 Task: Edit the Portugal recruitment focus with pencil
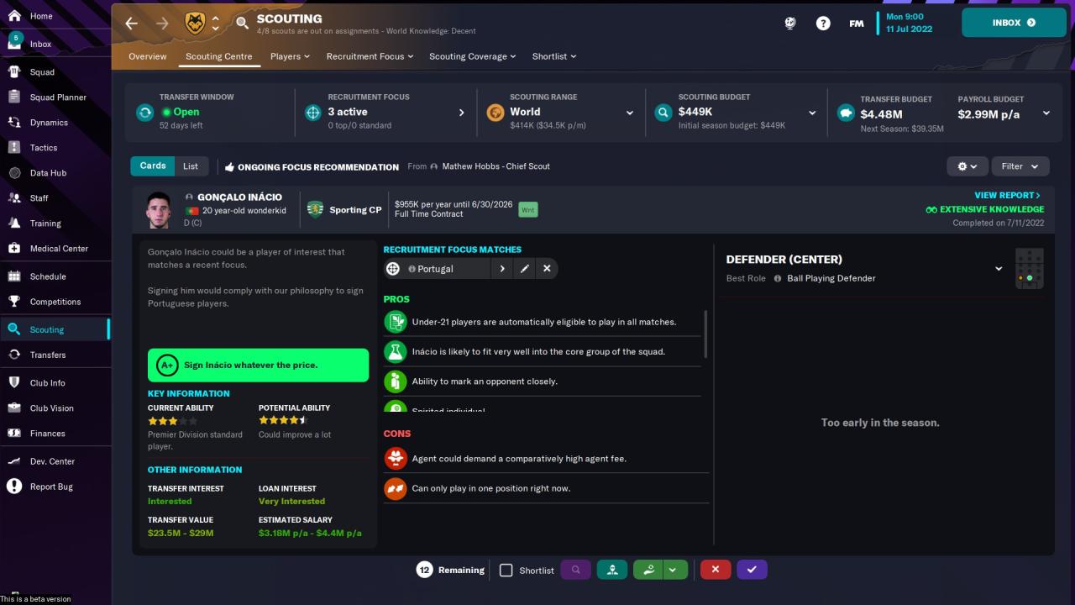524,269
